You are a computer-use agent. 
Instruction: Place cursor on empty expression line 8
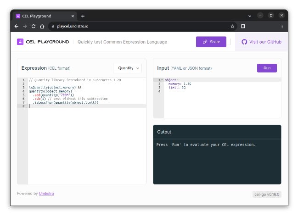coord(87,106)
